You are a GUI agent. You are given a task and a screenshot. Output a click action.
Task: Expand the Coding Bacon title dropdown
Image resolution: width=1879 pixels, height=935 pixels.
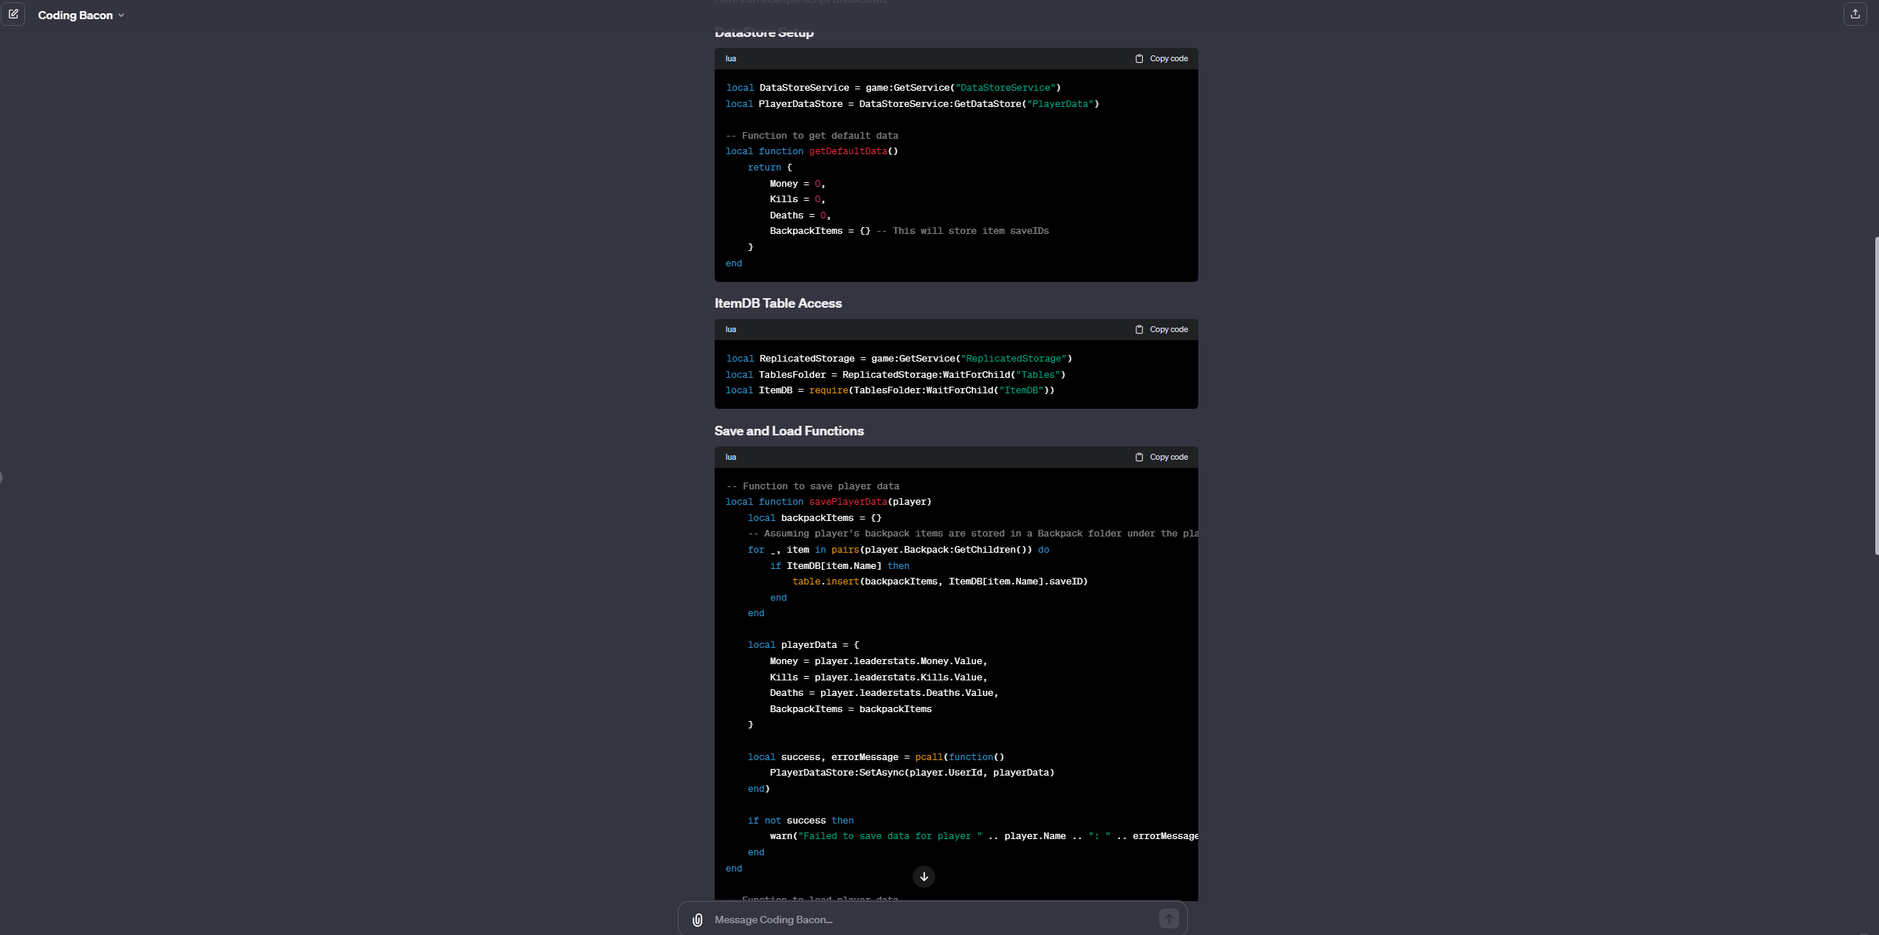(122, 15)
